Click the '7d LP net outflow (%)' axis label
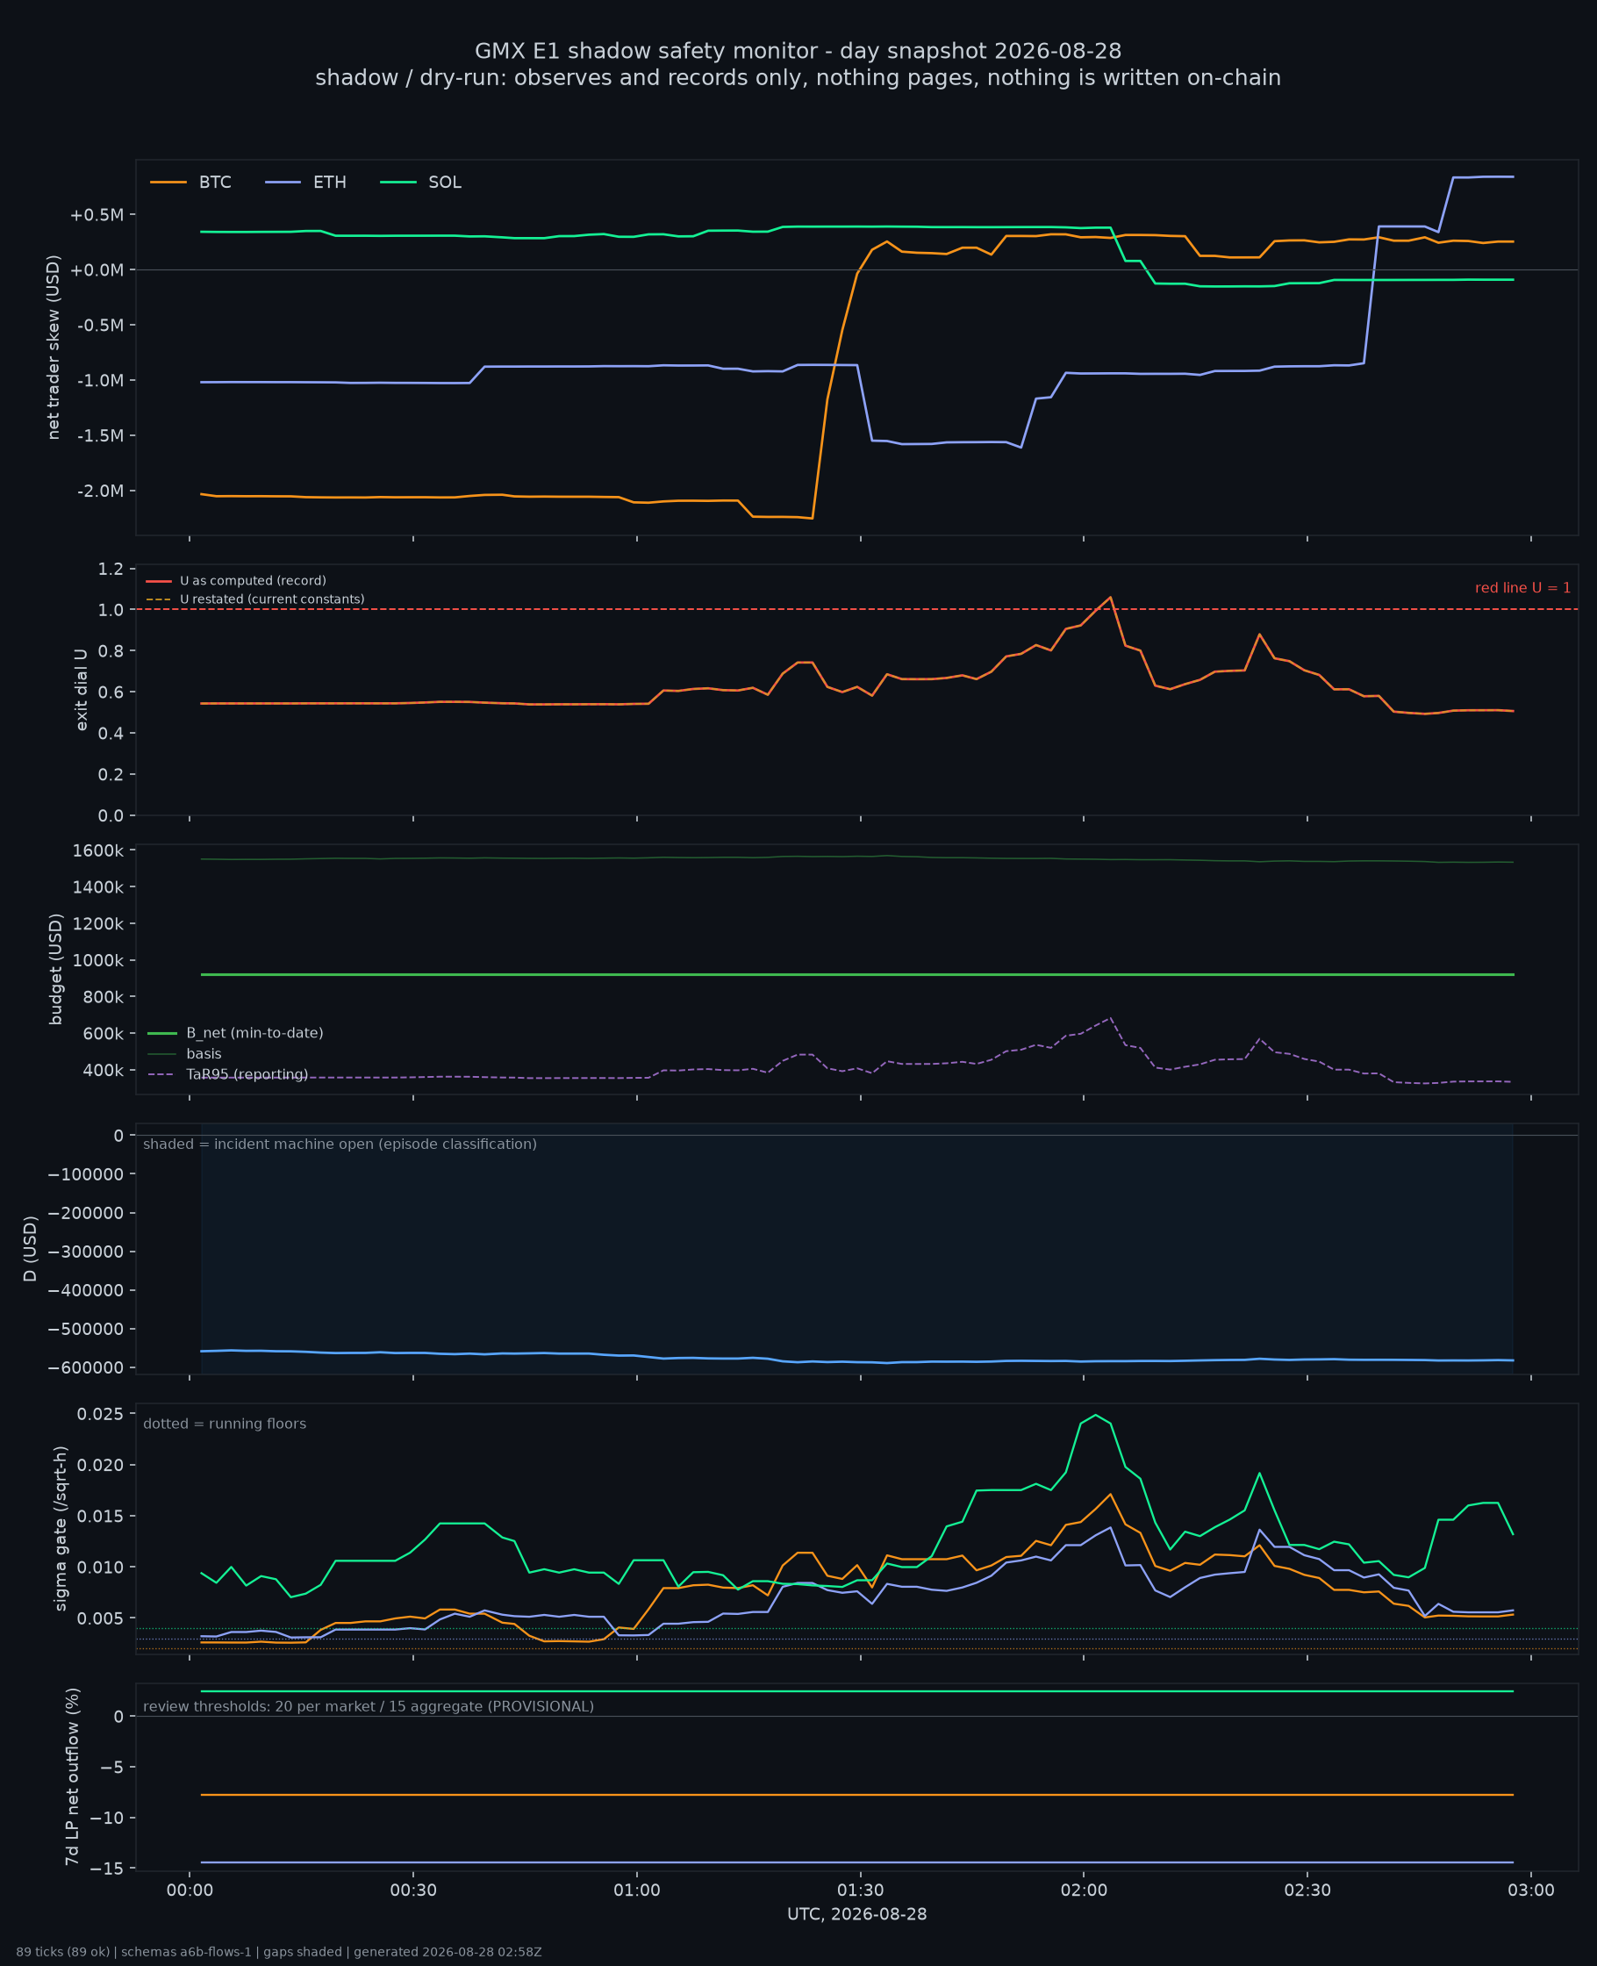Screen dimensions: 1597x1966 72,1776
